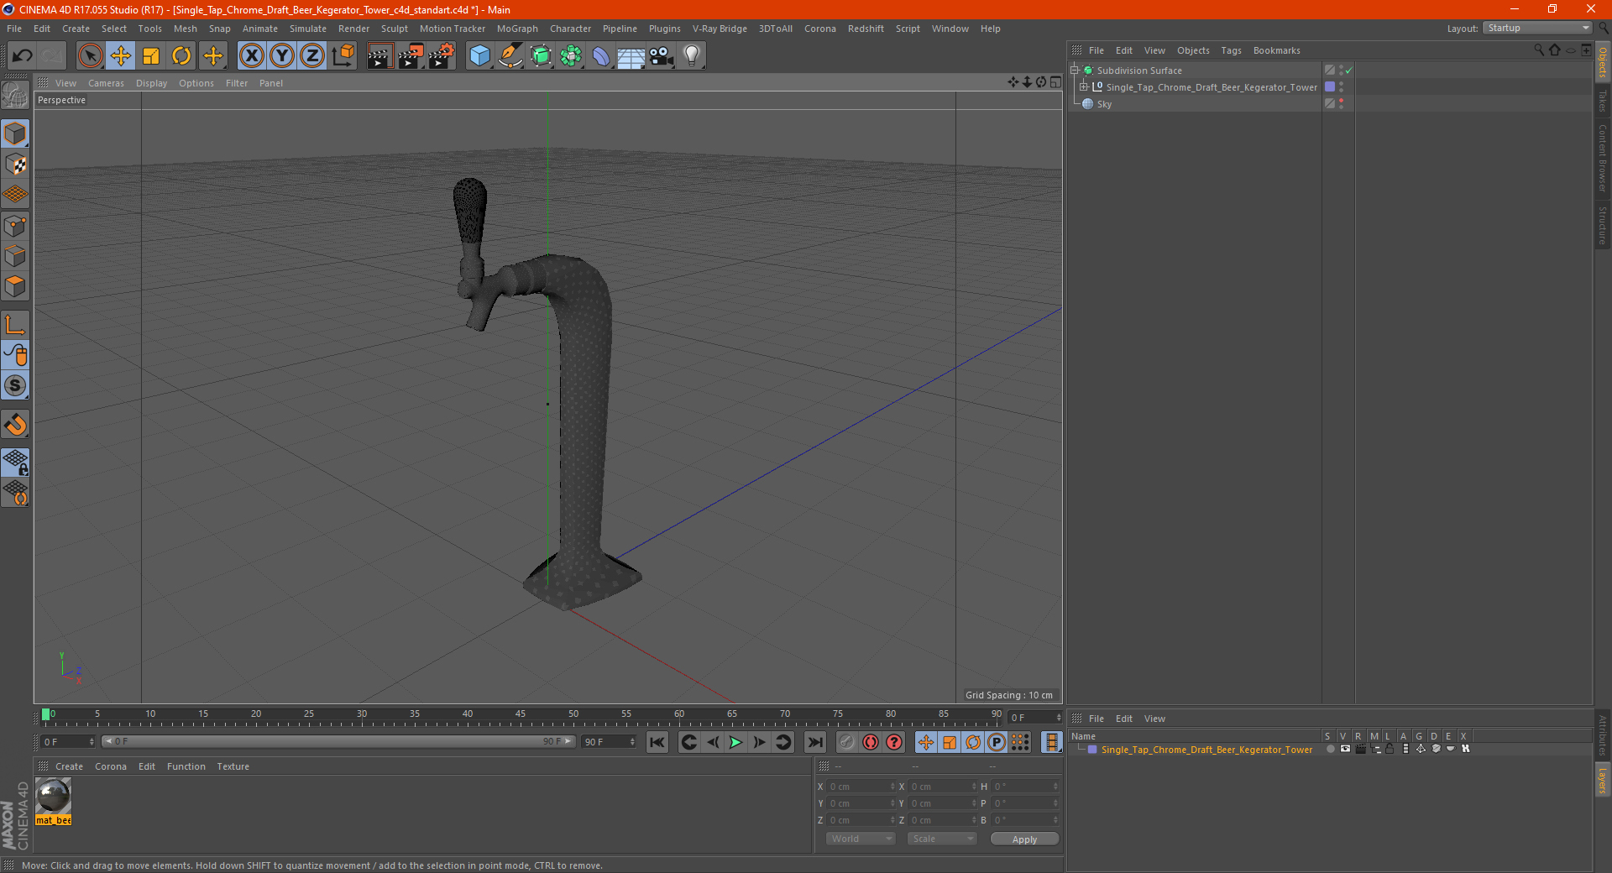The image size is (1612, 873).
Task: Click the Undo arrow icon
Action: [22, 56]
